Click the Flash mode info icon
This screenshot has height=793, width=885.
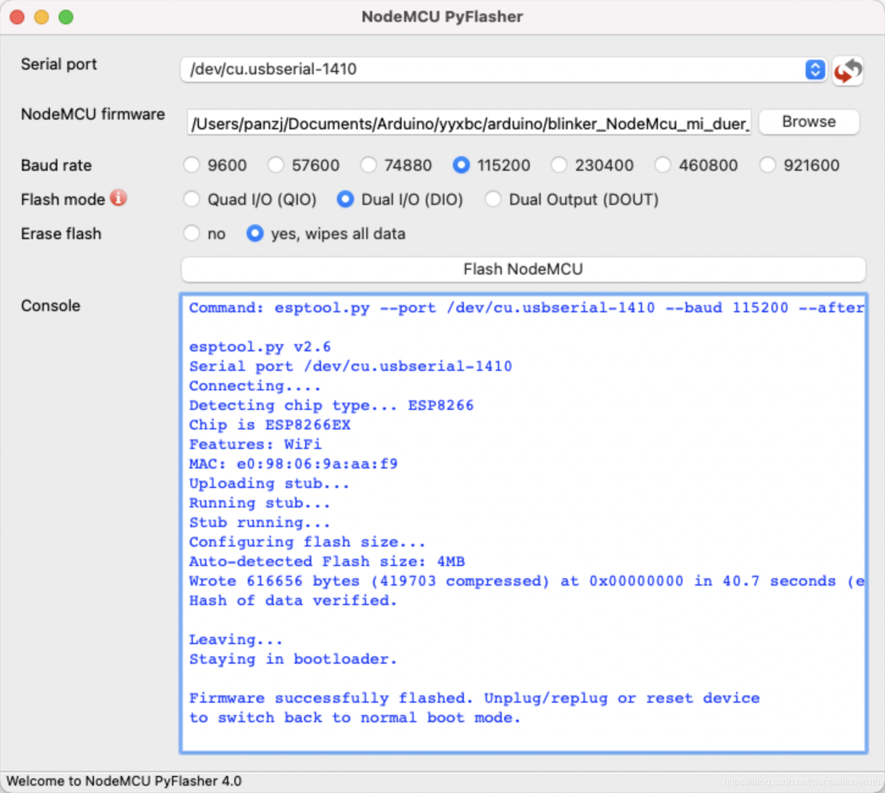118,198
